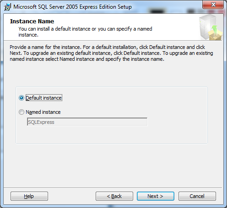Image resolution: width=227 pixels, height=208 pixels.
Task: Click the Default instance label text
Action: 44,98
